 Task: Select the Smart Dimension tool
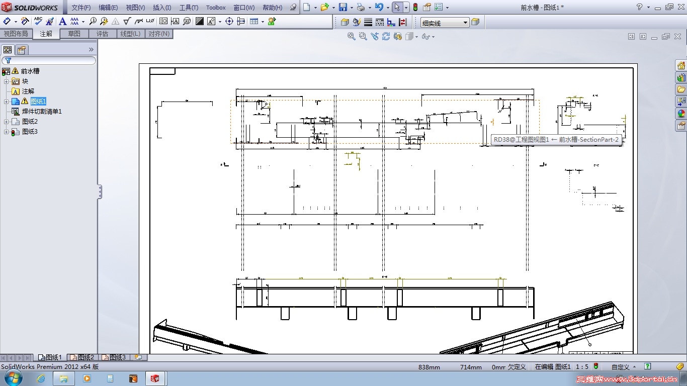(7, 21)
